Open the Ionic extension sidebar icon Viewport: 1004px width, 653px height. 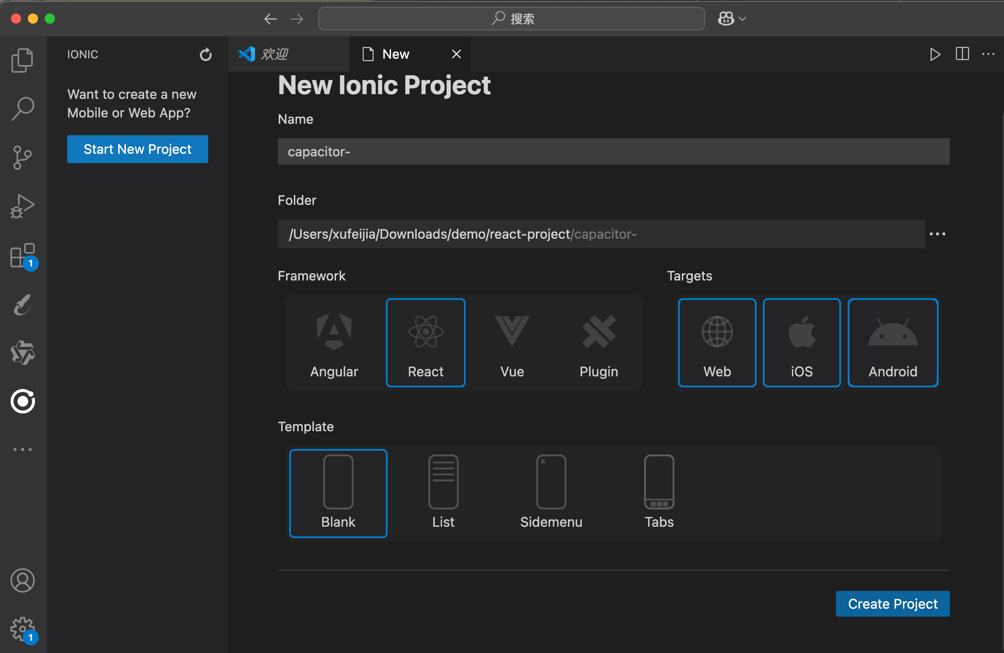(x=23, y=401)
